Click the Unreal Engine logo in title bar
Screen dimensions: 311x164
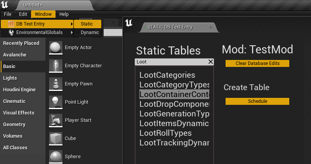pyautogui.click(x=4, y=4)
